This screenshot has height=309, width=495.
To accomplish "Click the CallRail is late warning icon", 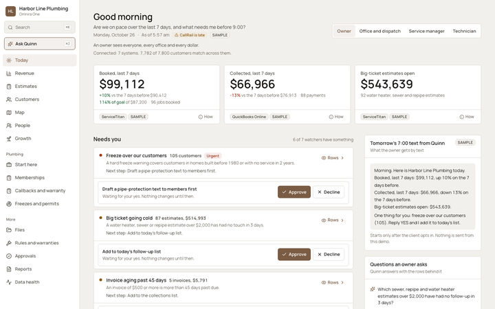I will point(177,35).
